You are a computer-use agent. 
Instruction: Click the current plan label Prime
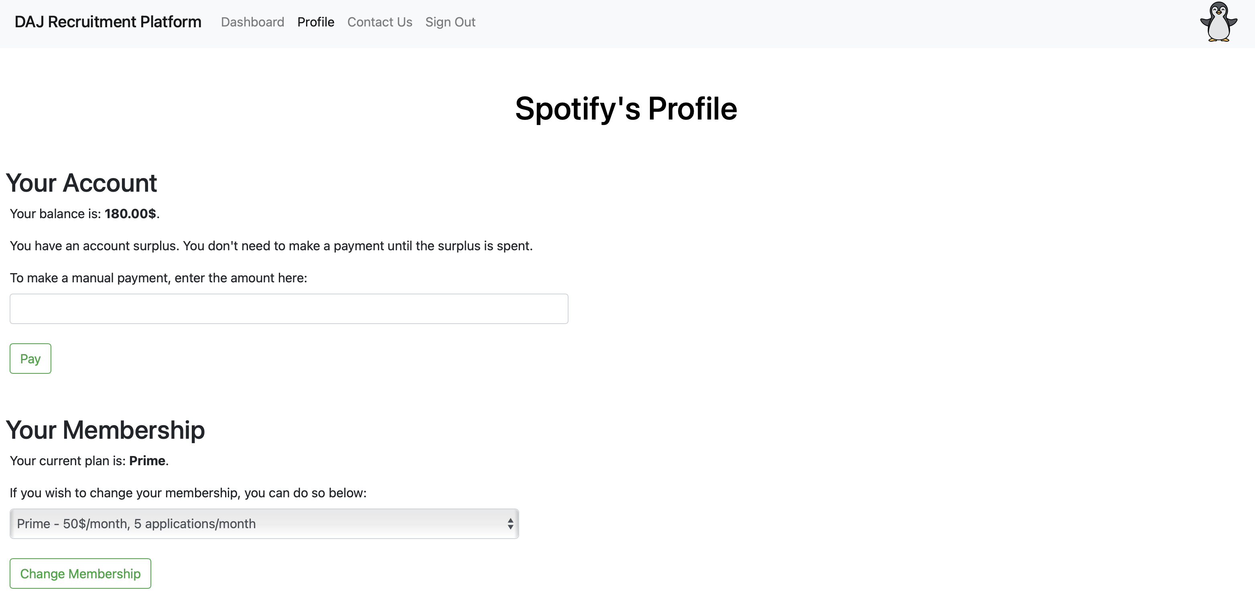147,460
